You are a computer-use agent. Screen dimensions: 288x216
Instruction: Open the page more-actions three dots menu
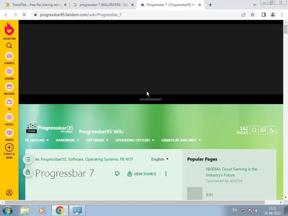pos(166,174)
